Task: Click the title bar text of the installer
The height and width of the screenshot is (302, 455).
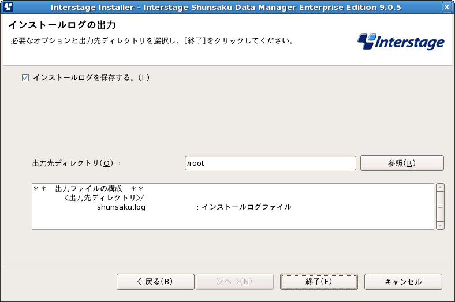Action: (x=226, y=8)
